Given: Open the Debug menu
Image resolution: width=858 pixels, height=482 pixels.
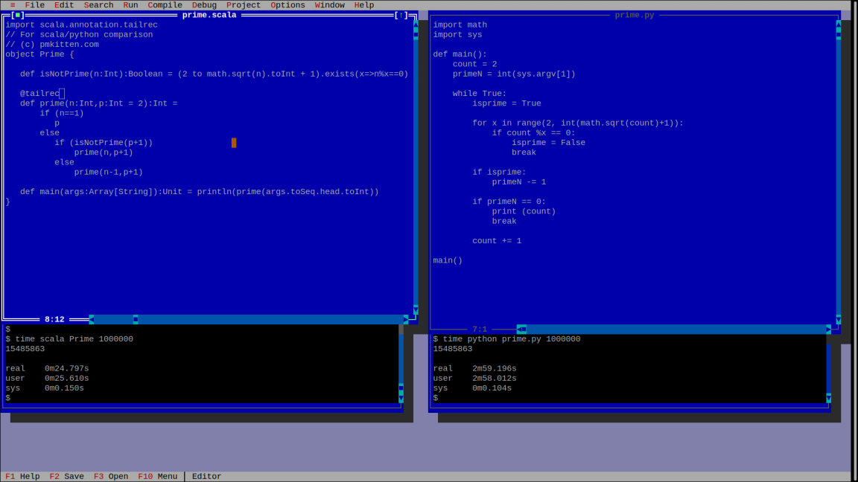Looking at the screenshot, I should point(204,5).
